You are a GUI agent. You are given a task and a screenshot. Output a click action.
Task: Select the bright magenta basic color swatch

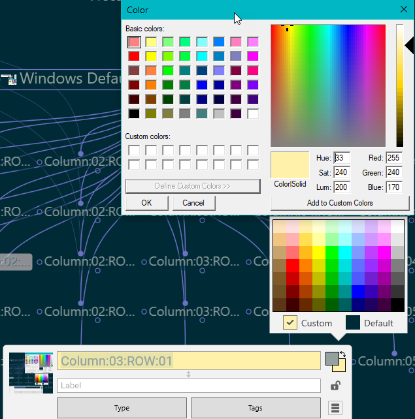pos(253,56)
